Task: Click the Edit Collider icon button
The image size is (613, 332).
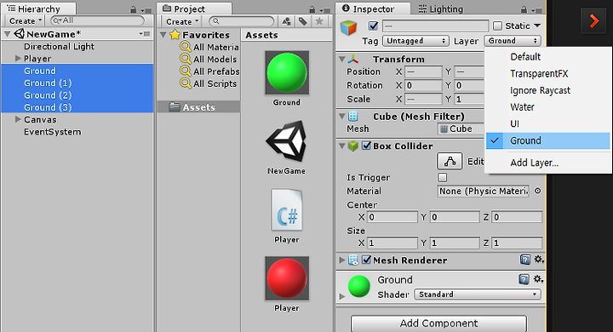Action: (x=450, y=161)
